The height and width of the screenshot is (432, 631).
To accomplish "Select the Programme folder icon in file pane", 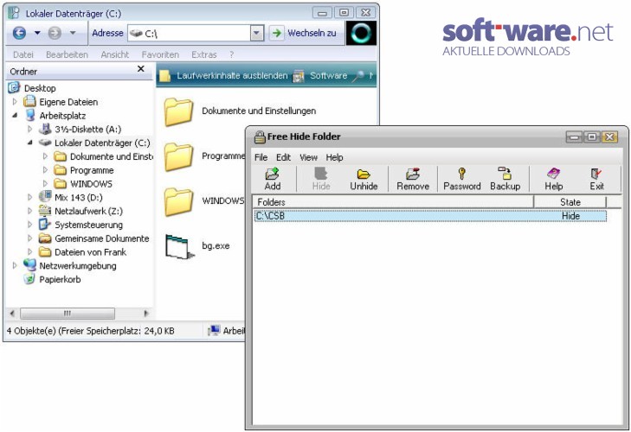I will point(178,156).
